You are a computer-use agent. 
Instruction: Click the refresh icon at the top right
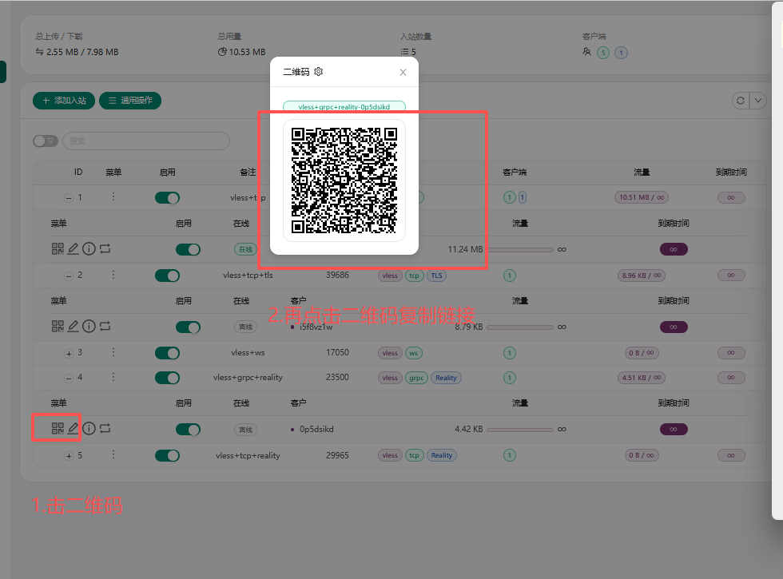tap(742, 100)
